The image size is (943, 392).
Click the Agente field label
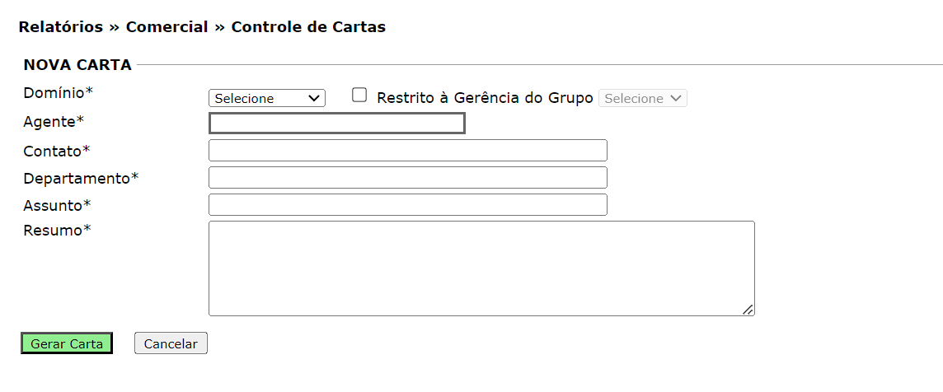[x=54, y=122]
